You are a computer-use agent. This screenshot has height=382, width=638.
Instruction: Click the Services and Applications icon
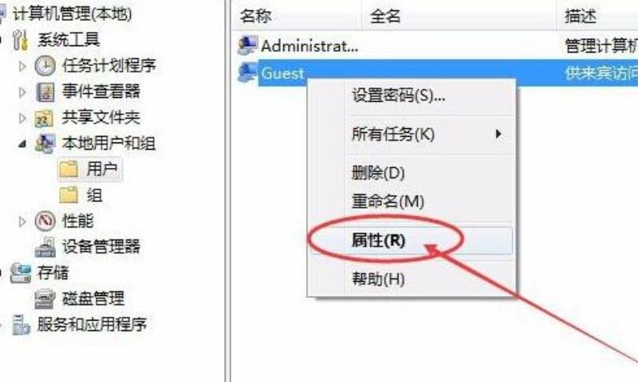coord(21,325)
